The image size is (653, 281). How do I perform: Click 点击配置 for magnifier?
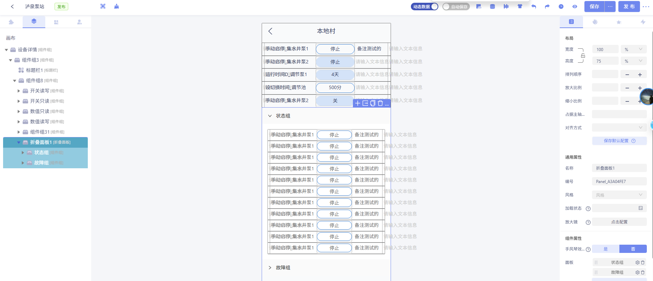click(619, 222)
